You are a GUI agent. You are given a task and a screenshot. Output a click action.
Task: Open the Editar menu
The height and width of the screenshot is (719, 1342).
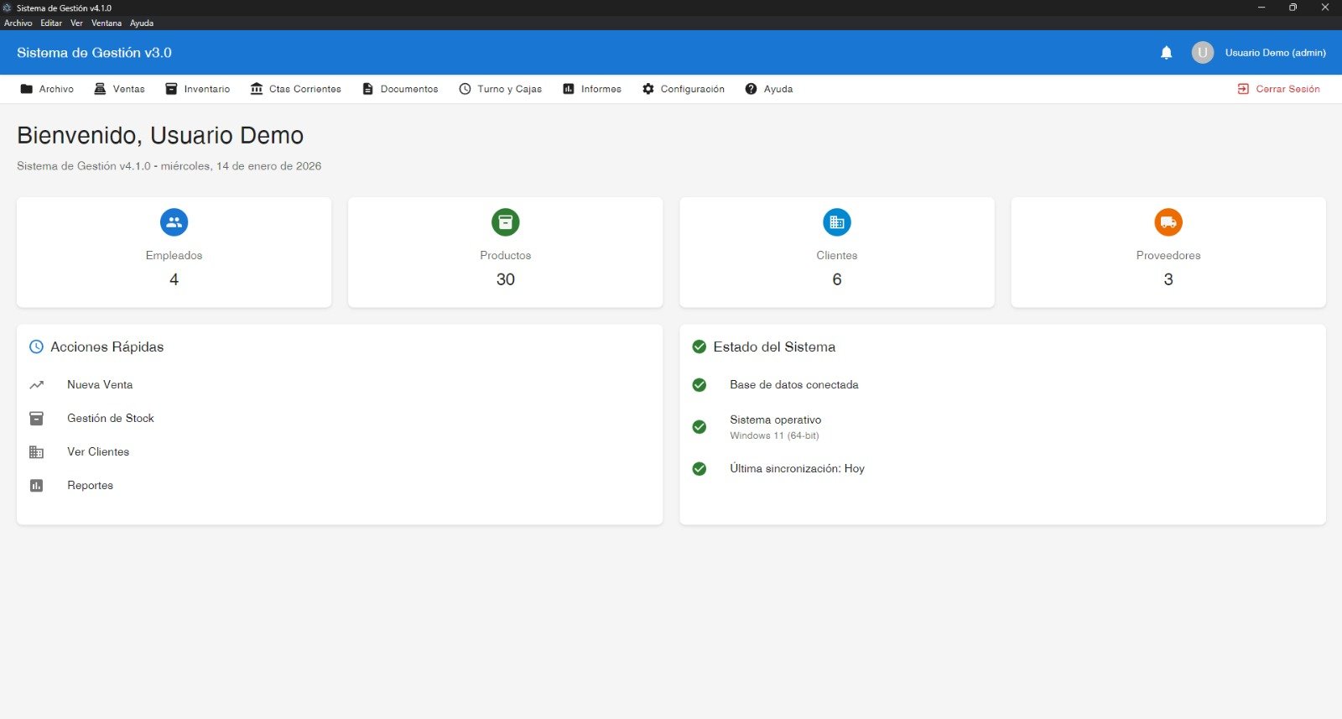point(51,23)
